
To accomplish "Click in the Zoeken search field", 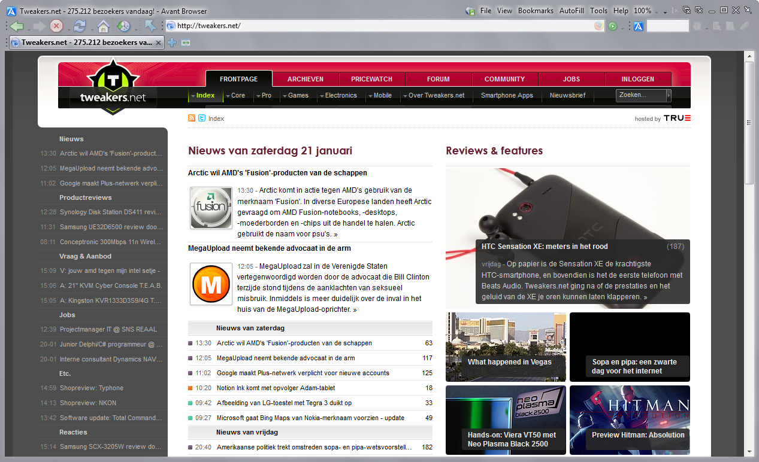I will pyautogui.click(x=641, y=95).
